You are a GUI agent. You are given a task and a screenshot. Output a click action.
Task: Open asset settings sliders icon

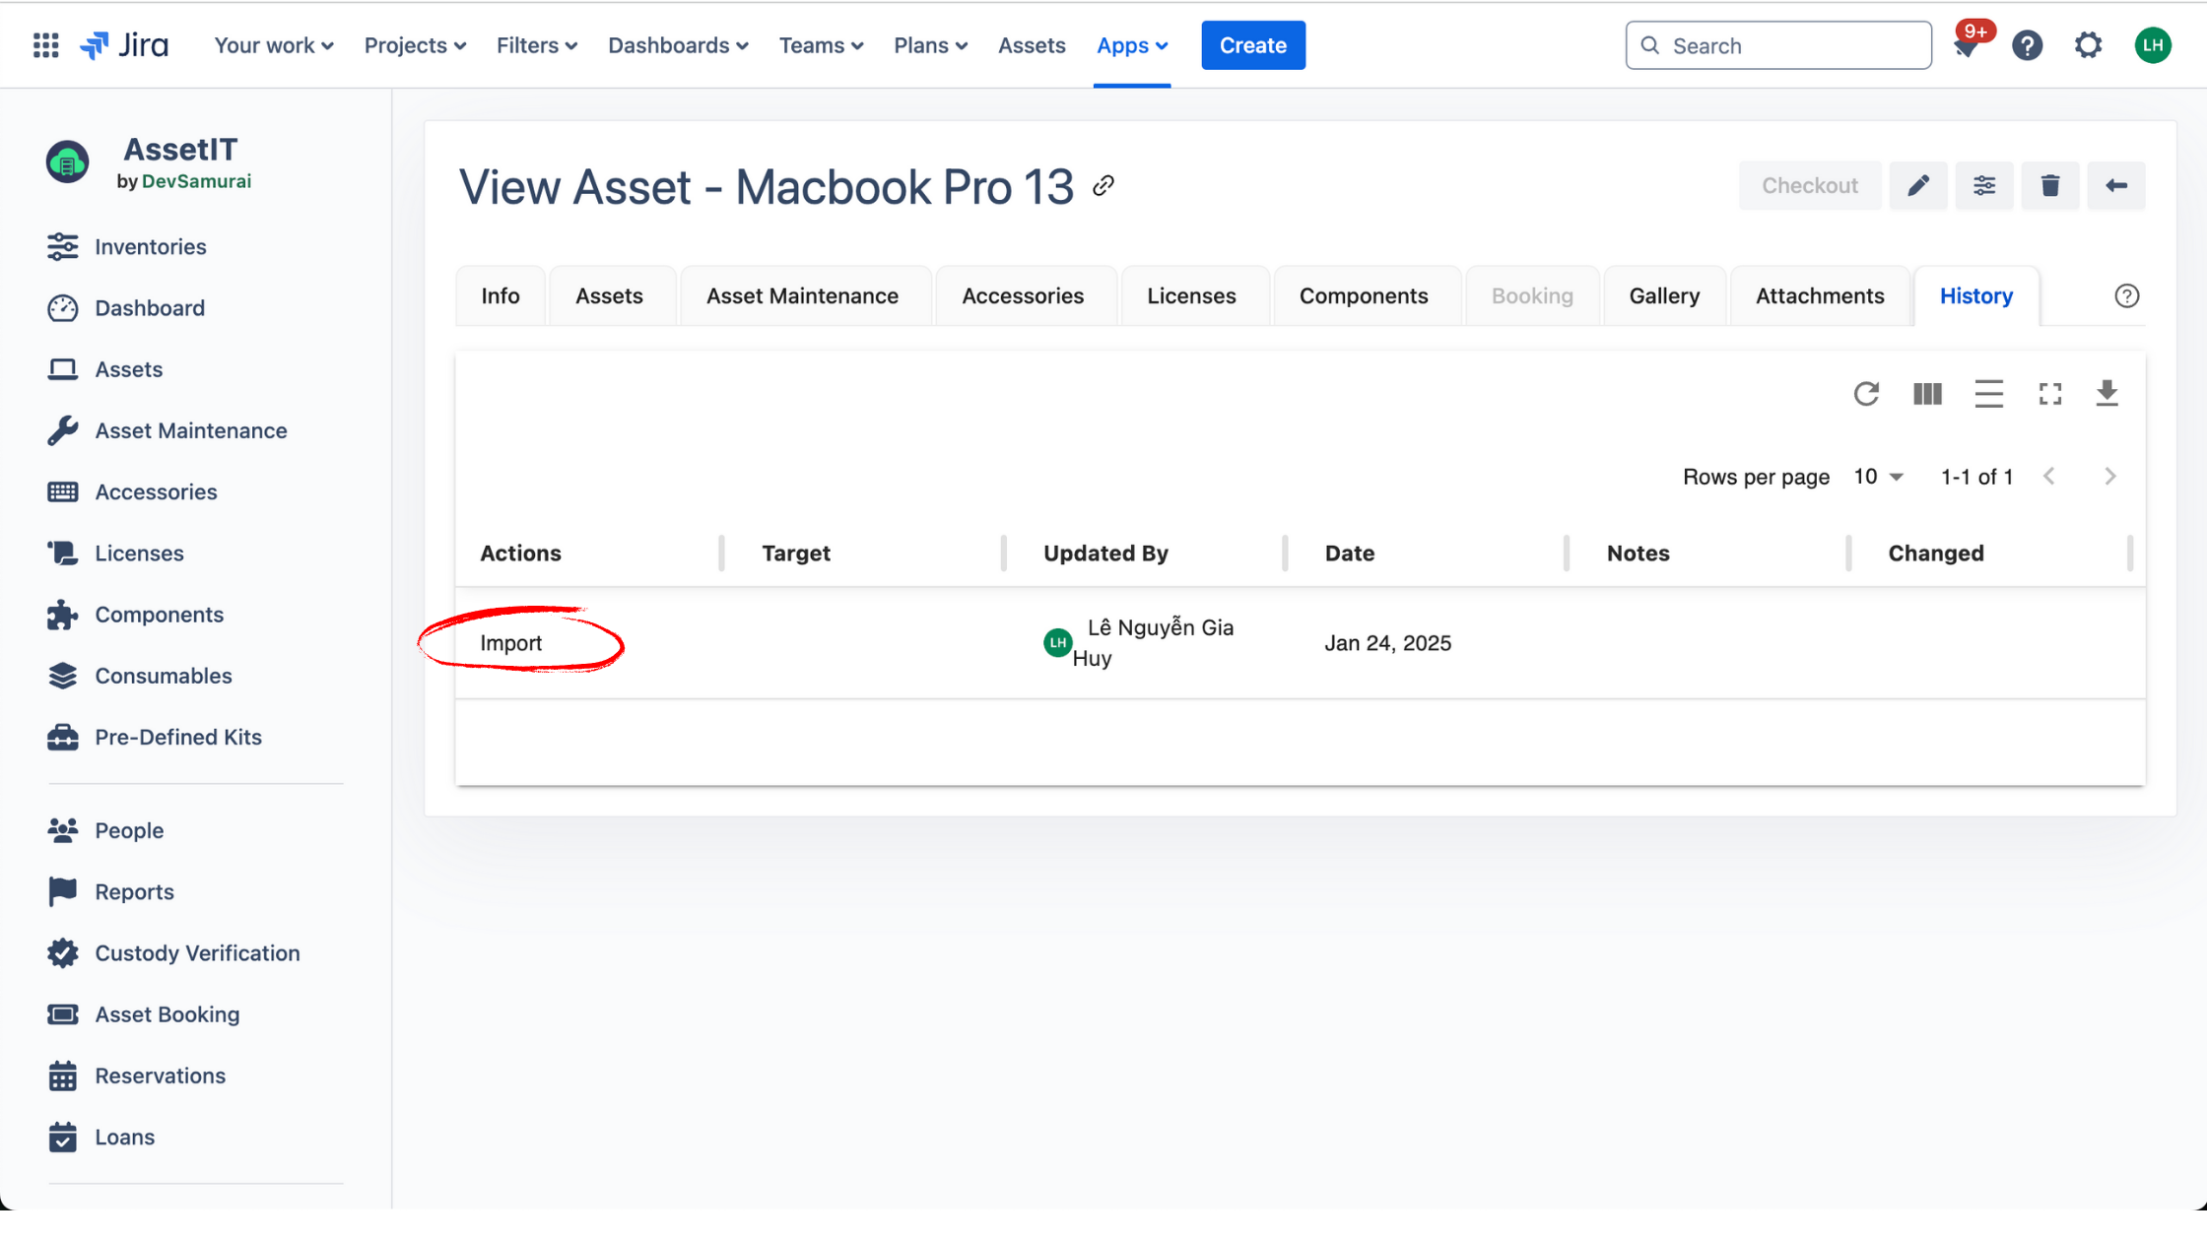coord(1983,185)
